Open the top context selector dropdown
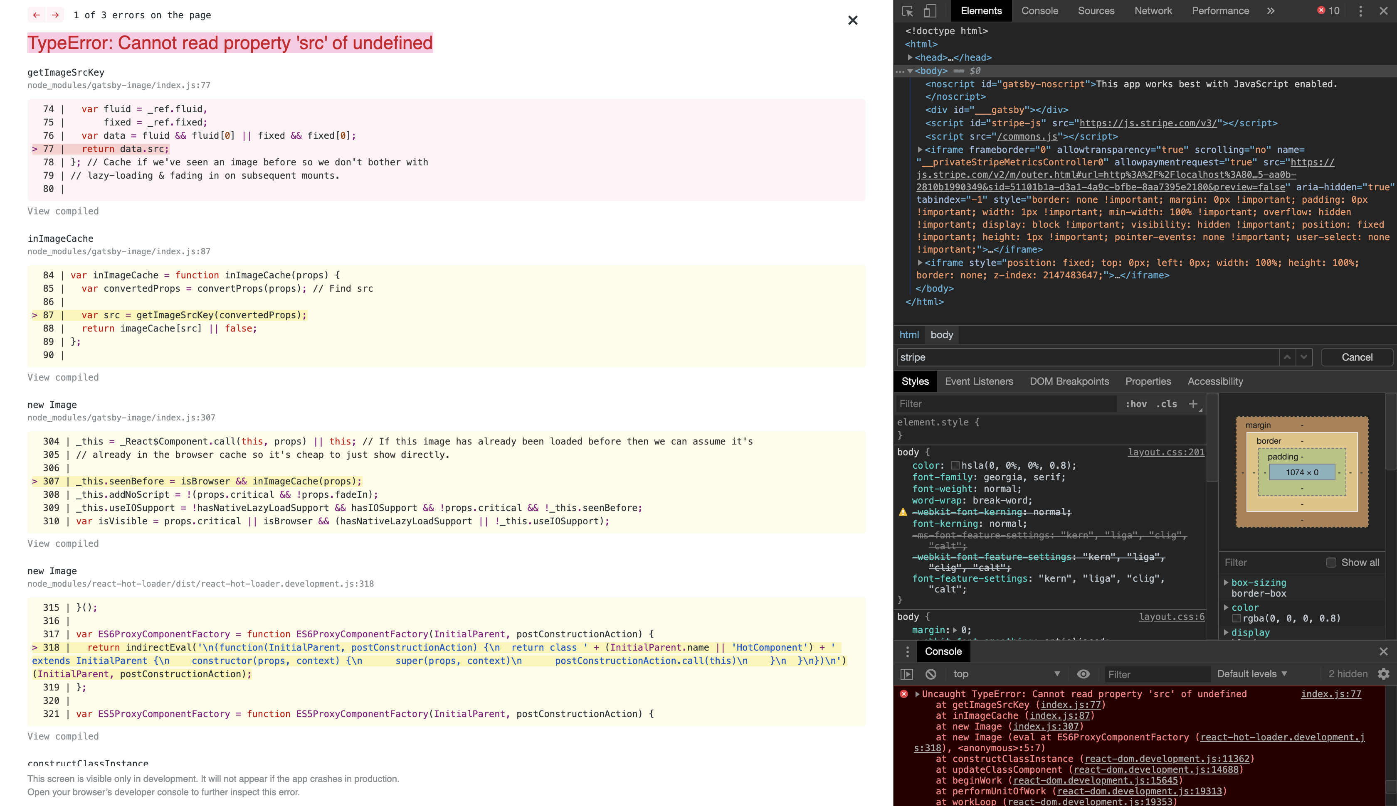The height and width of the screenshot is (806, 1397). pyautogui.click(x=1005, y=674)
